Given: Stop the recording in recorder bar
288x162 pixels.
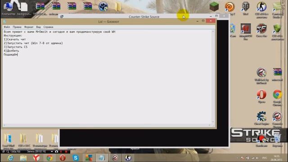Looking at the screenshot, I should point(66,152).
